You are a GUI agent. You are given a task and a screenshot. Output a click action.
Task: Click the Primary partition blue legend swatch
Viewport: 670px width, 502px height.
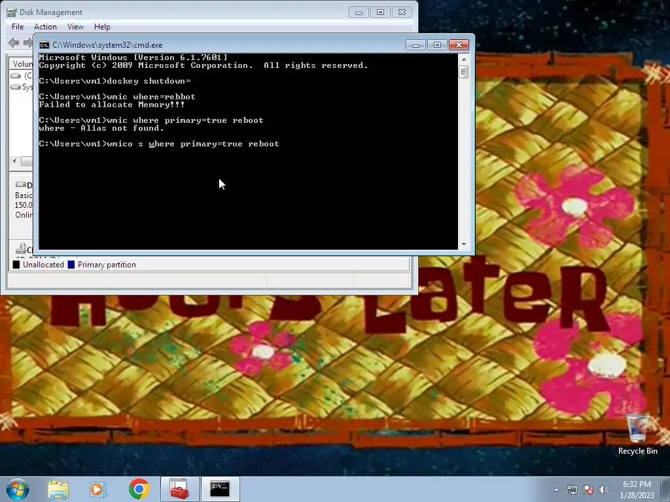[x=71, y=265]
